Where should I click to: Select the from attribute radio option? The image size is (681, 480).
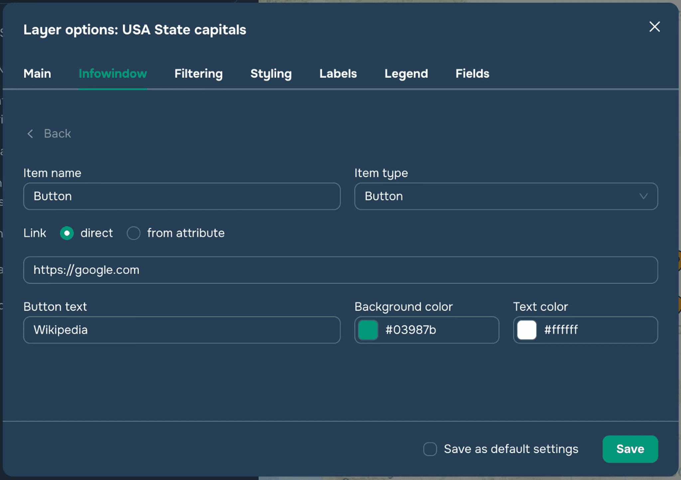coord(134,233)
